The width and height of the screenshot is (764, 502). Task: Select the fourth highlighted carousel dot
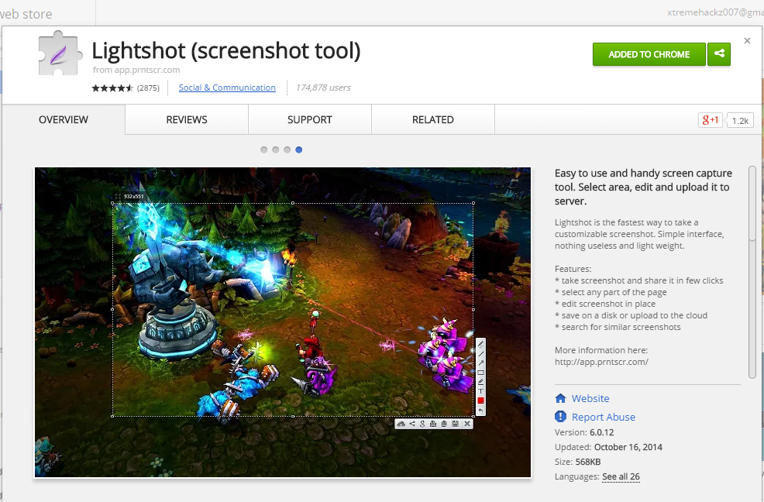(x=298, y=150)
